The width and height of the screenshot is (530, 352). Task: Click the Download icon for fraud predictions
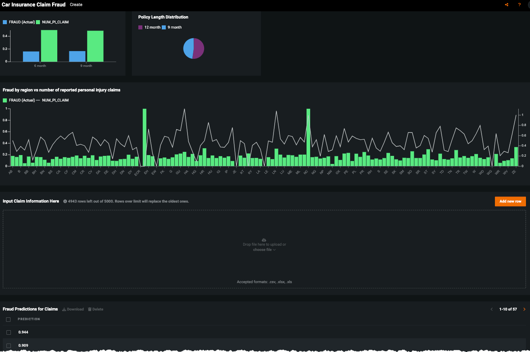(x=64, y=309)
